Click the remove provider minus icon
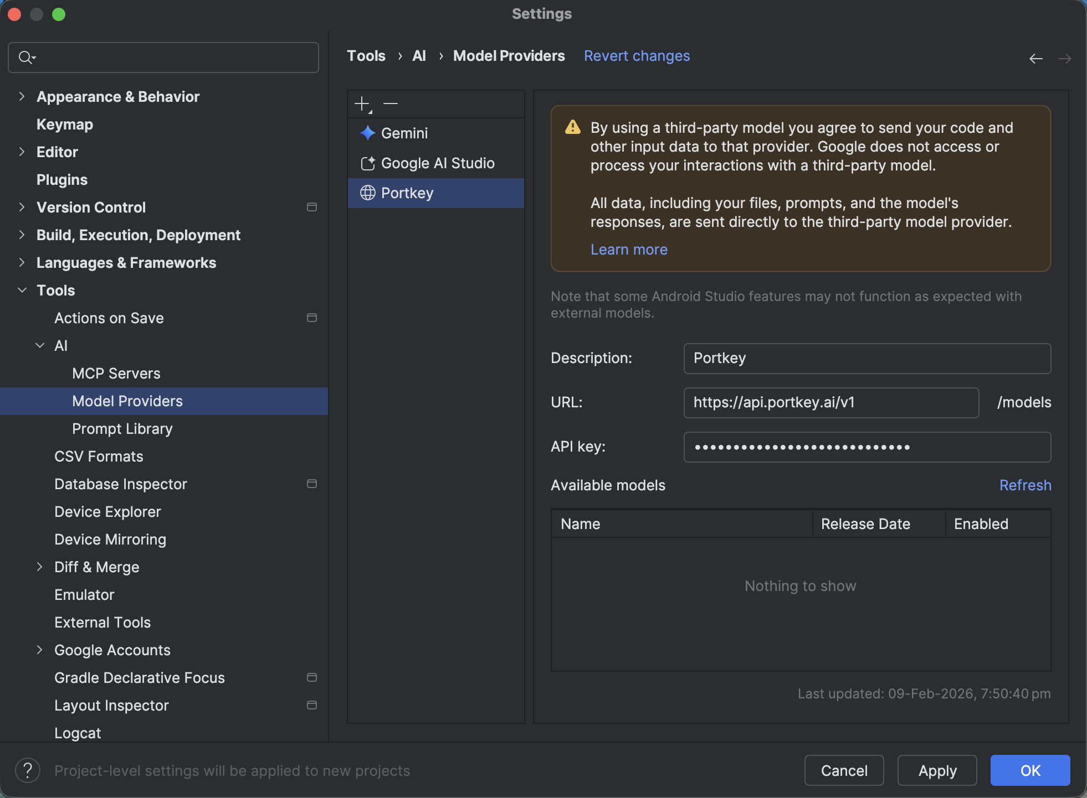Screen dimensions: 1087x798 coord(391,103)
